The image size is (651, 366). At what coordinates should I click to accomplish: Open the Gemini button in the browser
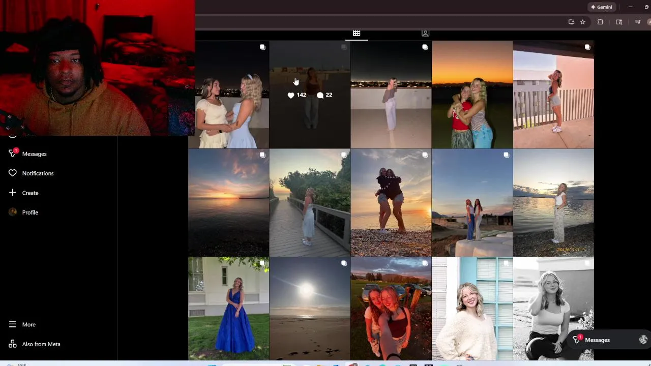click(601, 7)
